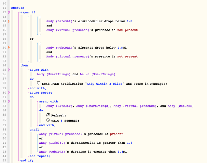207x163 pixels.
Task: Click the async branch icon beside line 30
Action: pos(9,93)
